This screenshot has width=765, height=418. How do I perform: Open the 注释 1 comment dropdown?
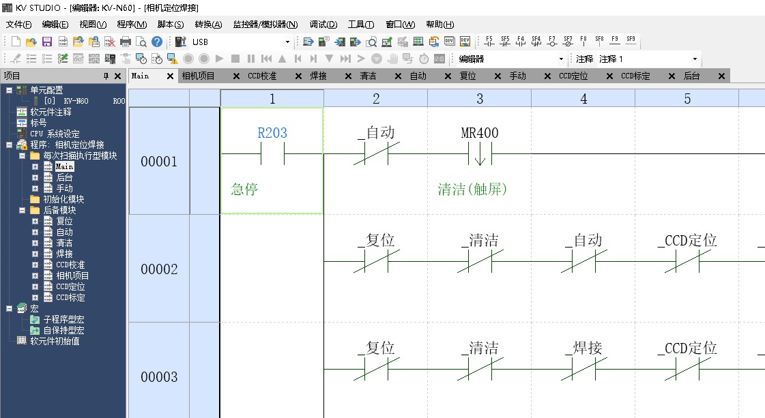coord(695,59)
